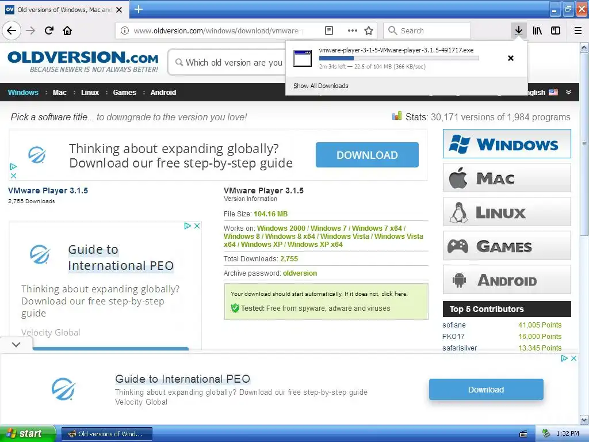The image size is (589, 442).
Task: Click AdChoices icon on side ad
Action: point(188,226)
